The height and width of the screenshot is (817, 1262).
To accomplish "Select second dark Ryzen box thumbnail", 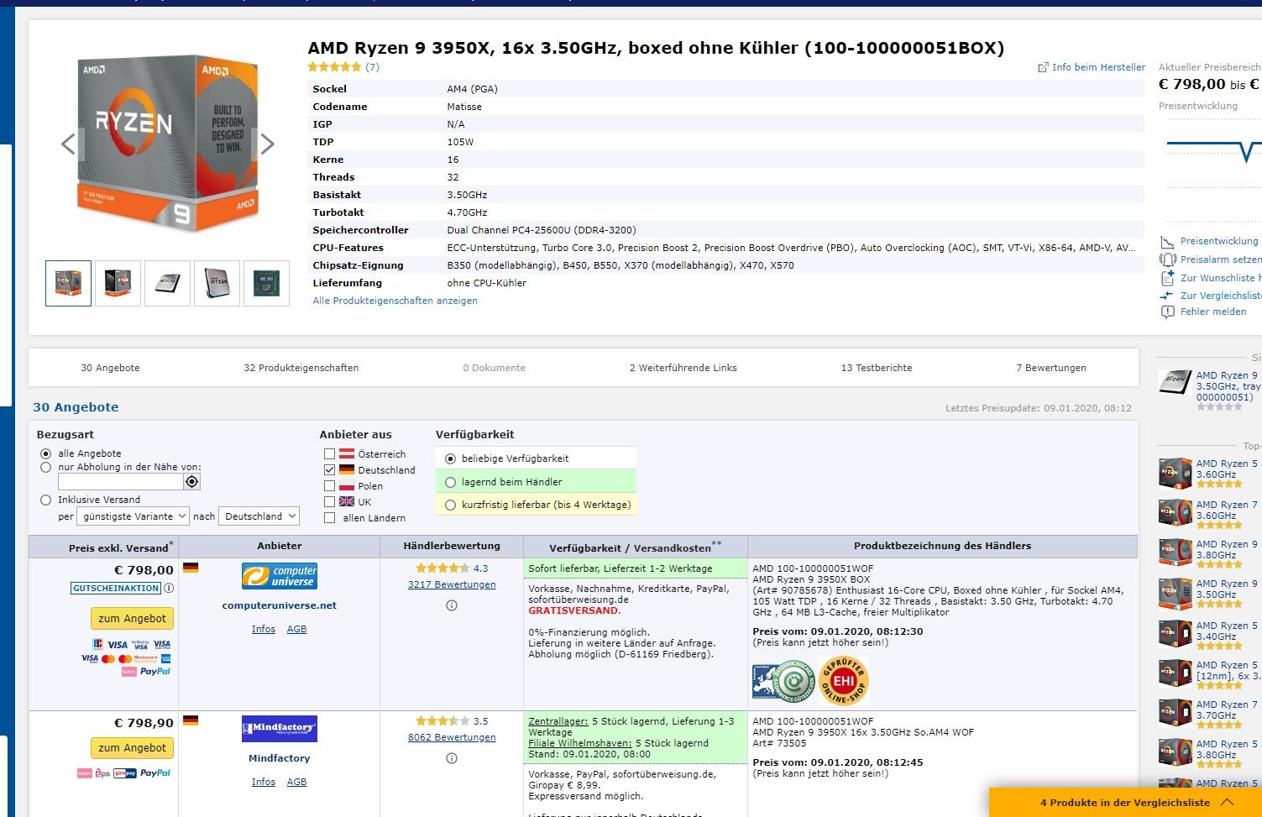I will [x=118, y=283].
